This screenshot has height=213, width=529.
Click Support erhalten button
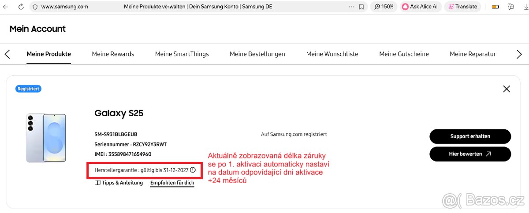[x=470, y=136]
